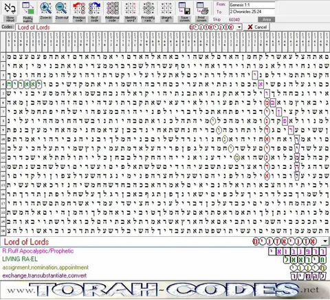Select the assignment,nomination,appointment code entry
The image size is (330, 300).
click(x=45, y=267)
